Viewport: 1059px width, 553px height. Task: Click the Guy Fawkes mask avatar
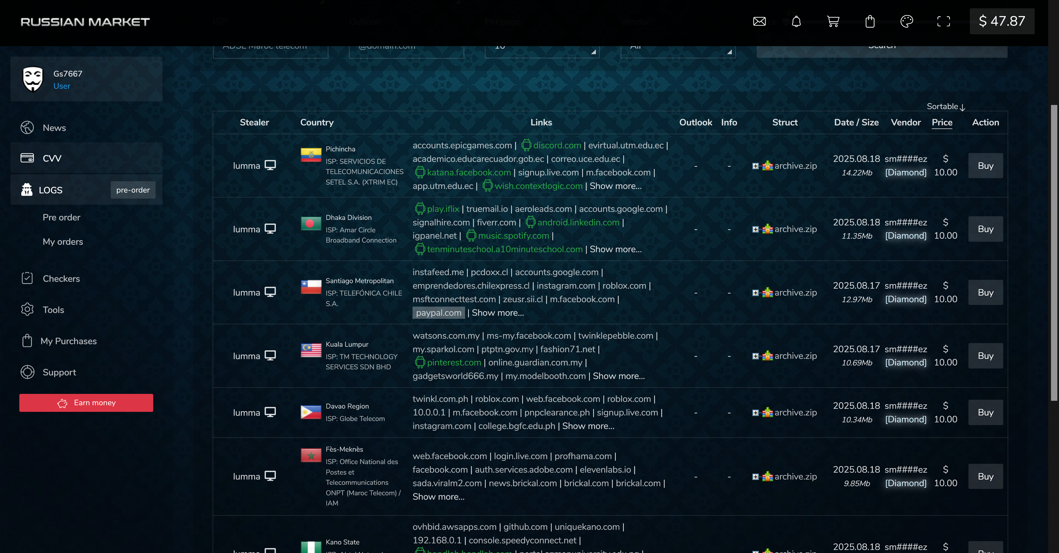[x=33, y=79]
